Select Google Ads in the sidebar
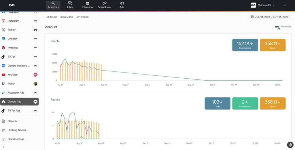The image size is (295, 150). click(20, 102)
